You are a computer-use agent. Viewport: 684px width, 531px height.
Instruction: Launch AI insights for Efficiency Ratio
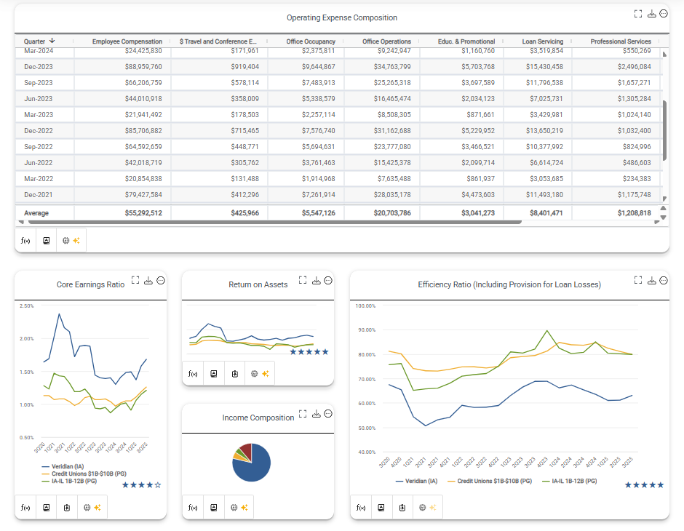pyautogui.click(x=428, y=508)
